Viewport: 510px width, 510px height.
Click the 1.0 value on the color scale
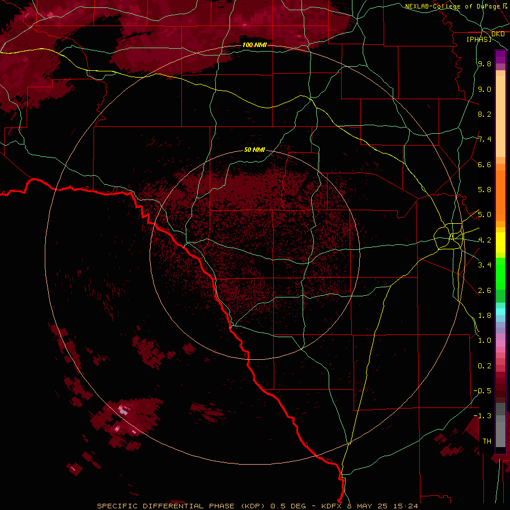point(484,341)
